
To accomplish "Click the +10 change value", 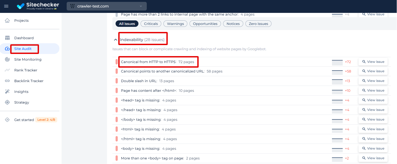I will [348, 90].
